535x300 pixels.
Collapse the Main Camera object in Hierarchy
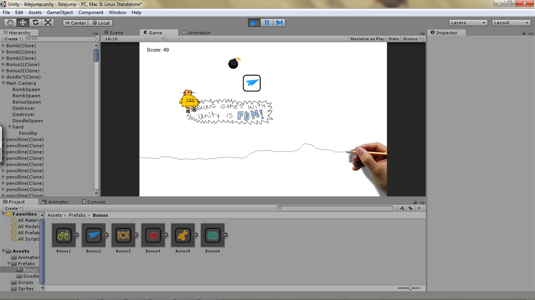(4, 83)
